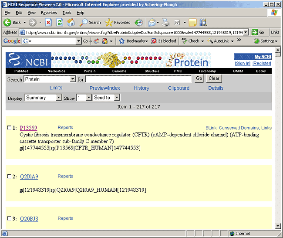The width and height of the screenshot is (283, 238).
Task: Open the 31 blocked popup blocker
Action: [164, 41]
